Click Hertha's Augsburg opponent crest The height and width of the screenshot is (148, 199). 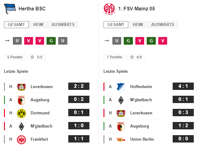[x=21, y=100]
